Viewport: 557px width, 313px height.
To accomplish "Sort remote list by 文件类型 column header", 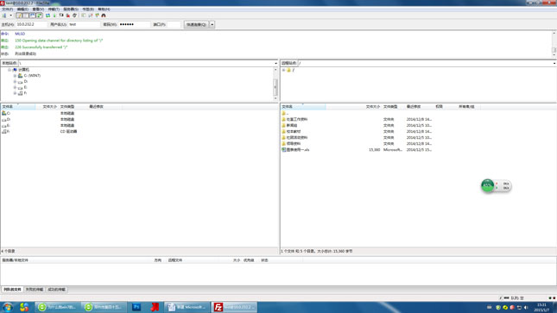I will point(393,106).
